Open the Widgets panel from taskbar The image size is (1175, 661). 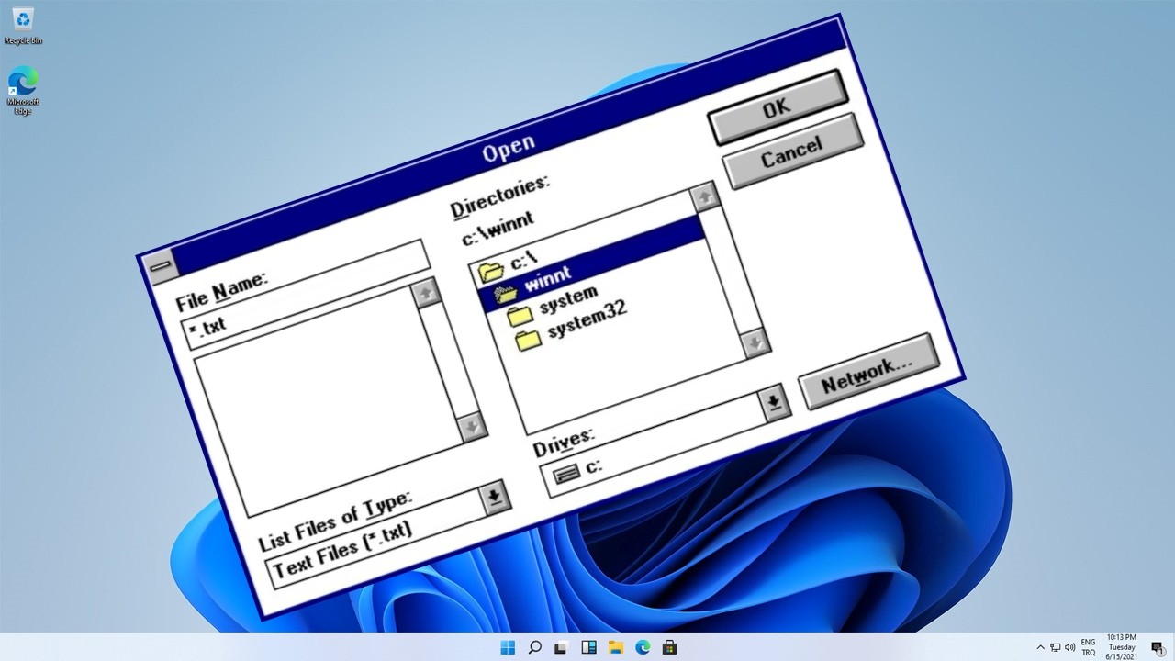coord(588,647)
